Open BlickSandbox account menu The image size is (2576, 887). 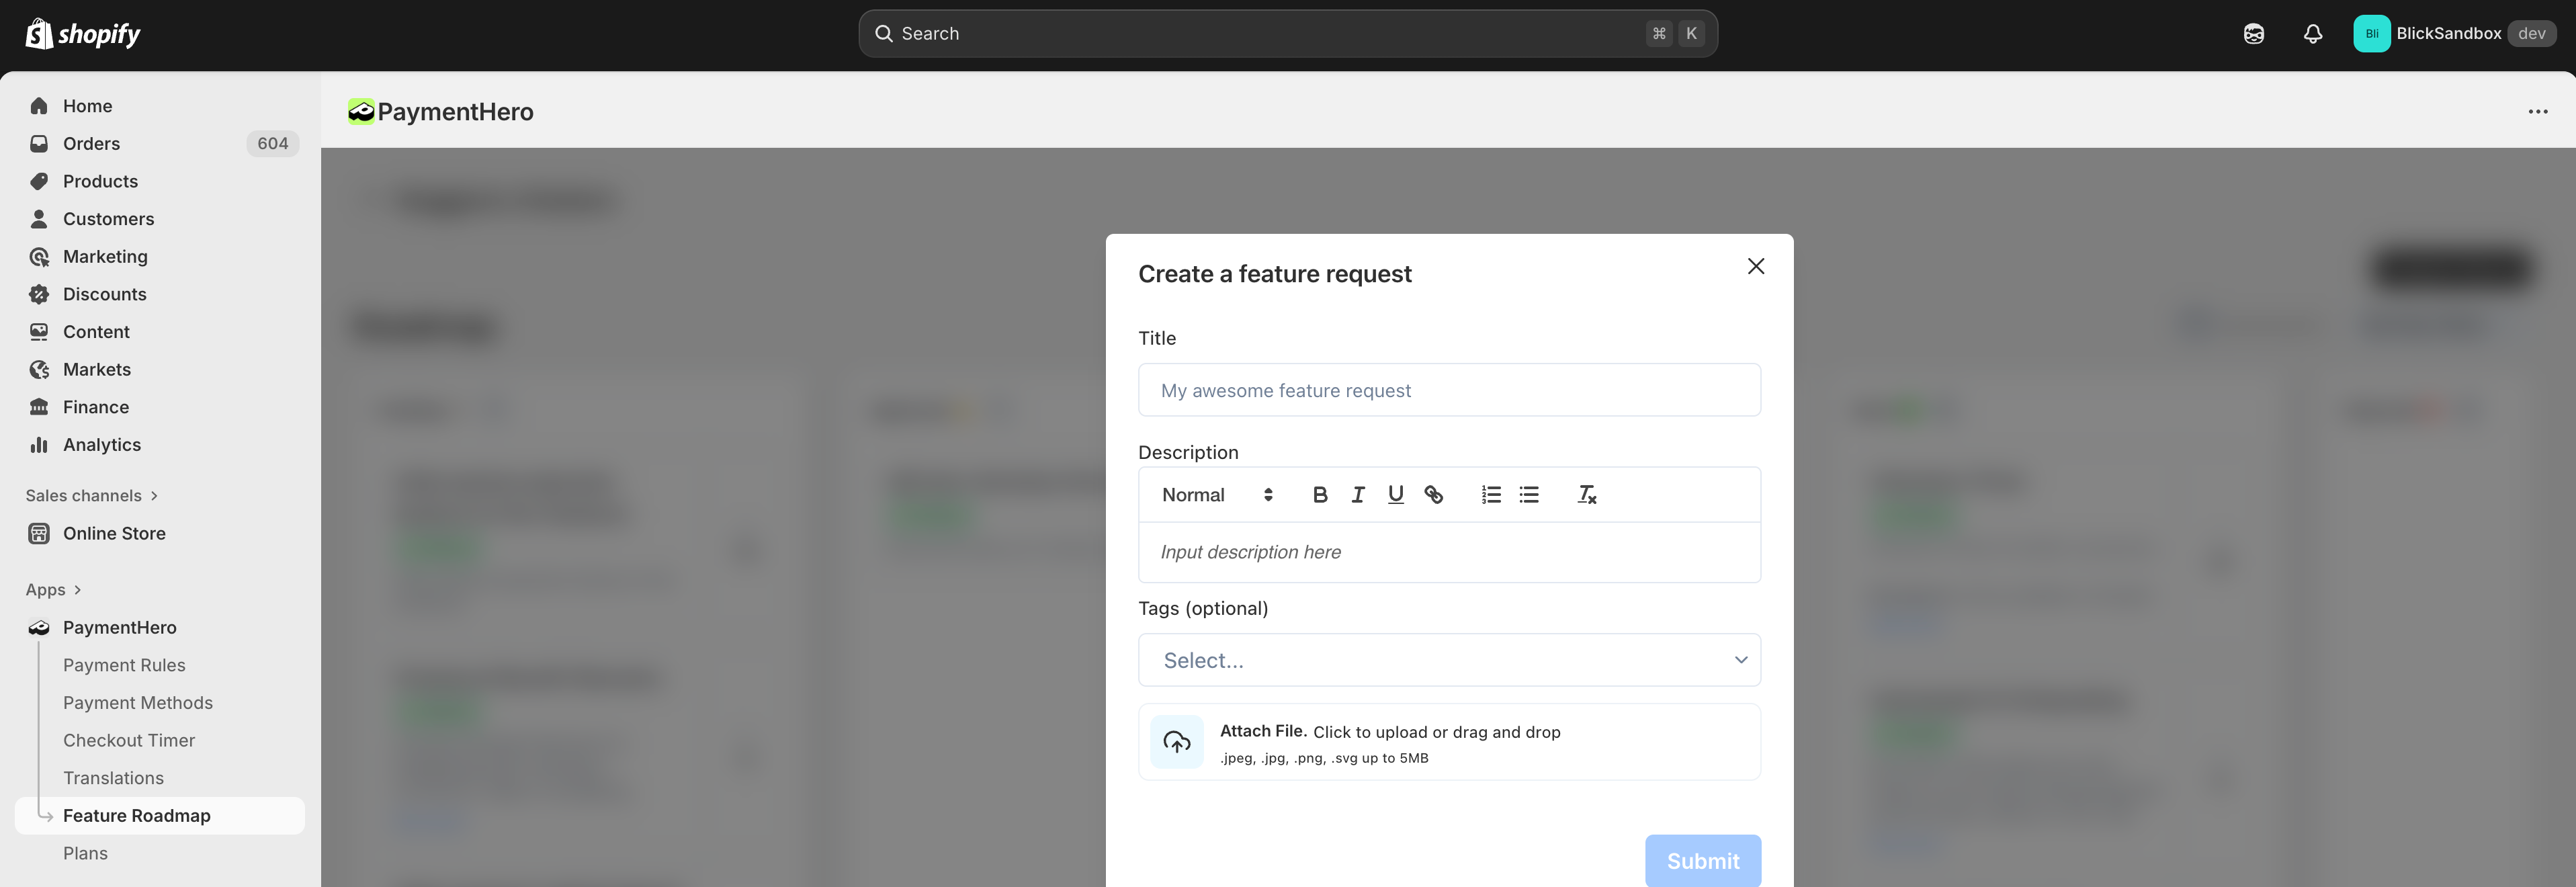tap(2454, 34)
